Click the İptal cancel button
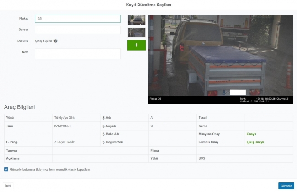This screenshot has height=192, width=297. click(x=8, y=186)
